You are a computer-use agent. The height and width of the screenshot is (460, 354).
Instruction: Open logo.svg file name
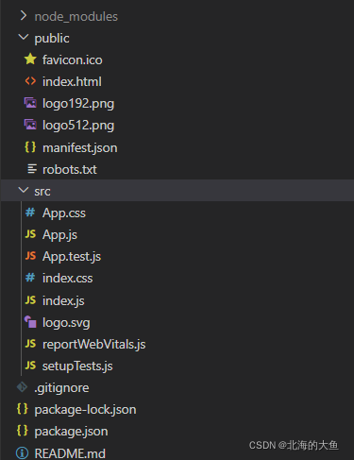tap(66, 323)
